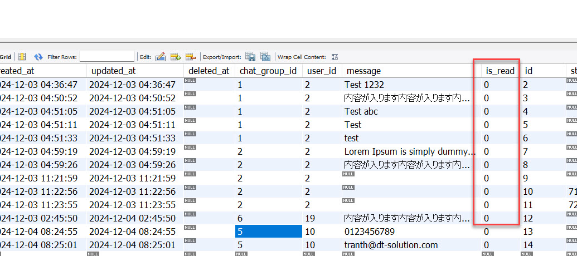Click the chat_group_id column header
The image size is (577, 256).
pyautogui.click(x=268, y=71)
